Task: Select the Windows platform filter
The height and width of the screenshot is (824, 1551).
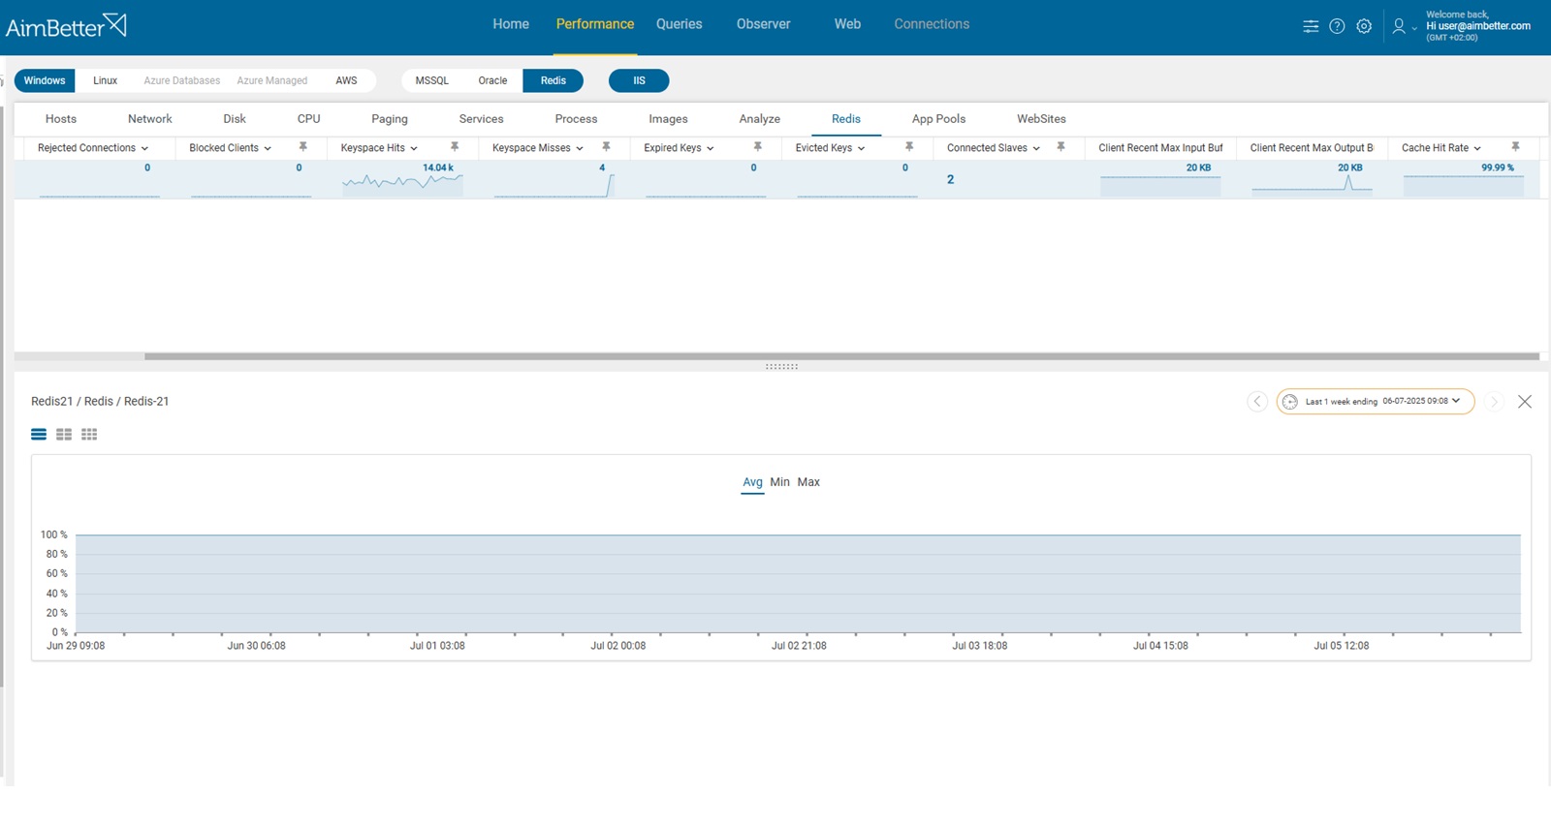Action: (x=45, y=80)
